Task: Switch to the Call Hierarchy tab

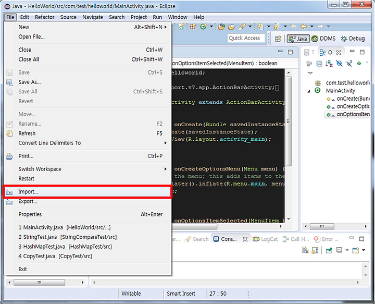Action: click(296, 239)
